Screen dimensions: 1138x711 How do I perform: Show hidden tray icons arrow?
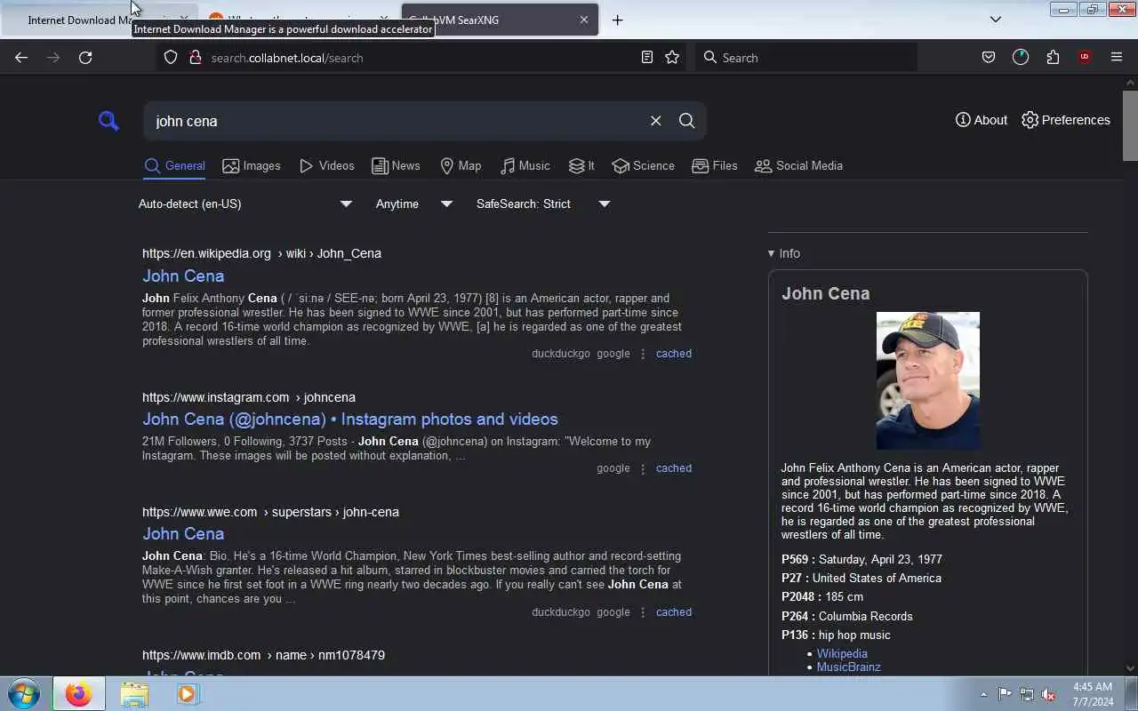point(983,694)
